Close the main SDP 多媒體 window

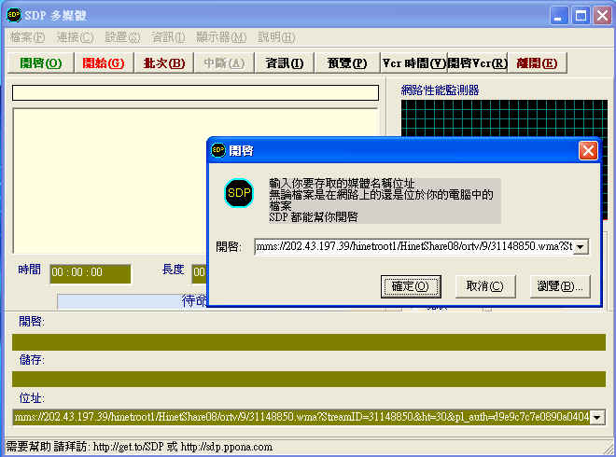click(602, 16)
